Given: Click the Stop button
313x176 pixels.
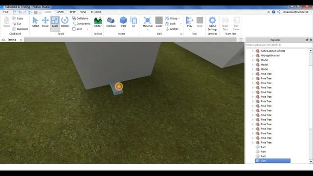Looking at the screenshot, I should (x=200, y=22).
